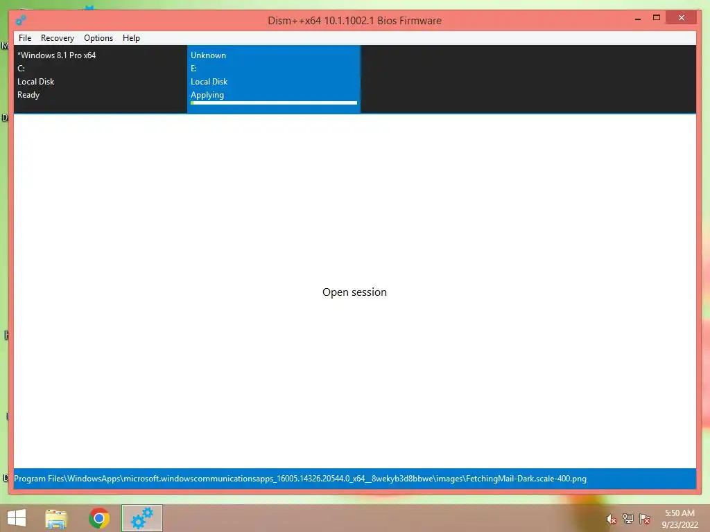Click the C: drive label
Screen dimensions: 710x532
point(21,69)
